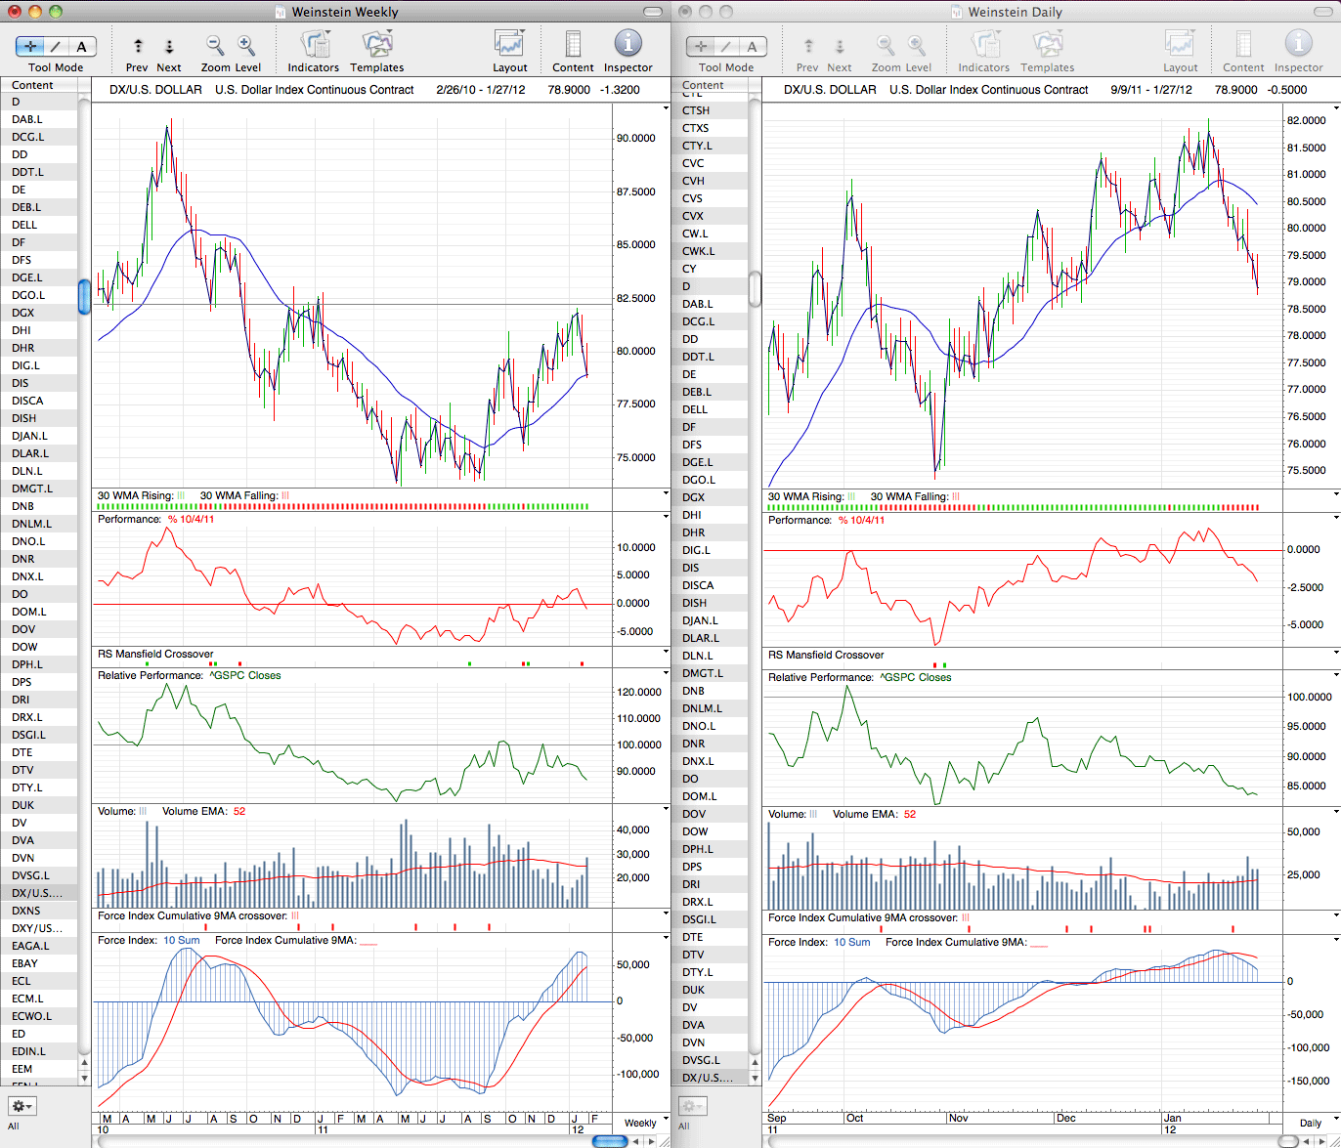Click the Next arrow icon
The width and height of the screenshot is (1341, 1148).
169,46
